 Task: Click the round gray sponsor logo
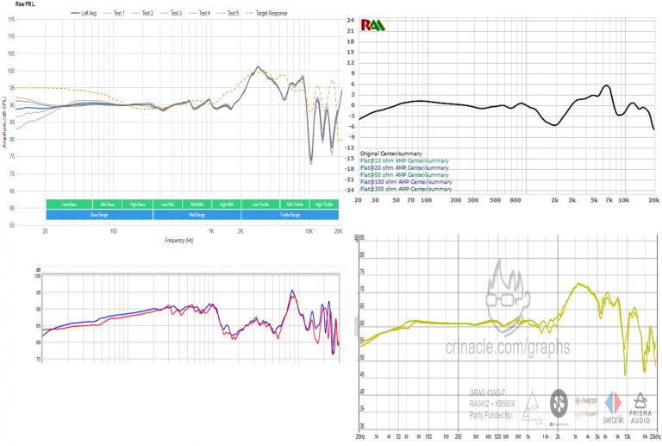[559, 404]
